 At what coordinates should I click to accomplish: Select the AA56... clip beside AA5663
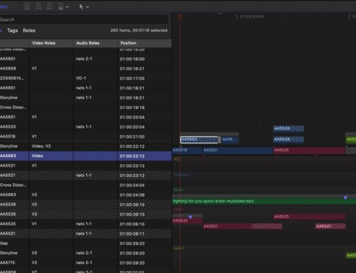[230, 139]
